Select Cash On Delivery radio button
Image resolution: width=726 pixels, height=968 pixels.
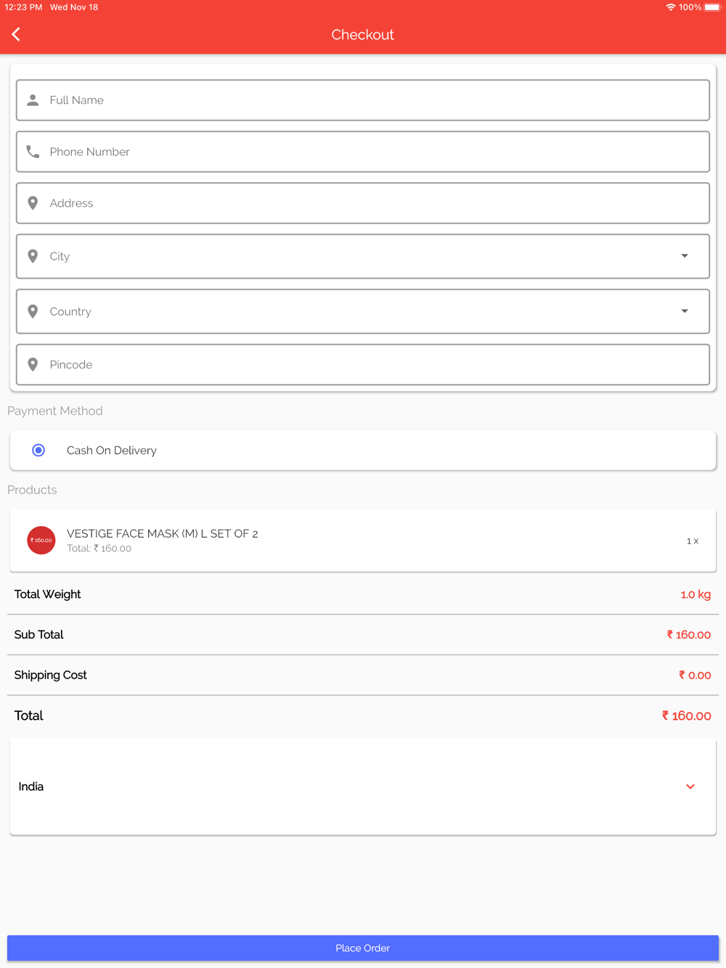[x=38, y=451]
